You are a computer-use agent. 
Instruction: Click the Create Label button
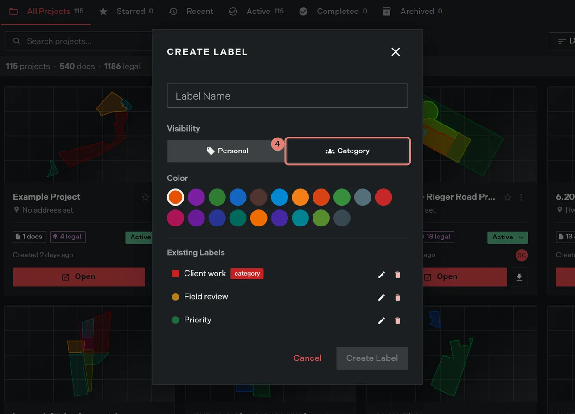tap(372, 358)
